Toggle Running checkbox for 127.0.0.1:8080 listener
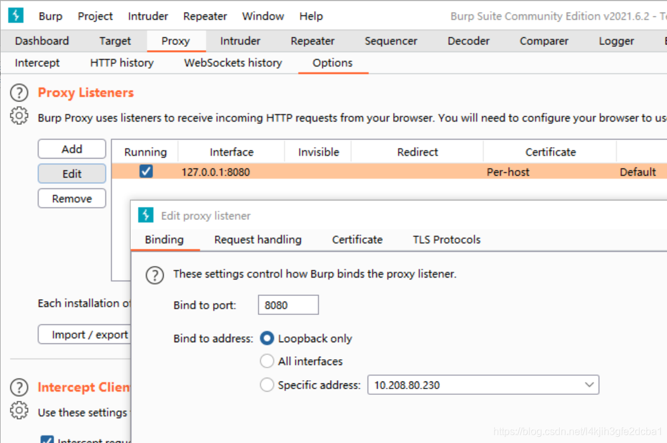667x443 pixels. pyautogui.click(x=146, y=171)
